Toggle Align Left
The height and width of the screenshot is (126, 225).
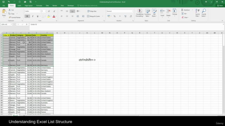[62, 16]
